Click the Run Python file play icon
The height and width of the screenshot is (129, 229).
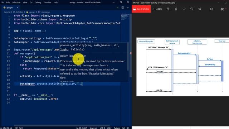[117, 8]
